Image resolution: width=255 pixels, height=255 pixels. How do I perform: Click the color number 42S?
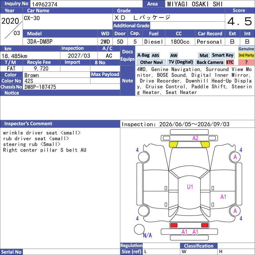[29, 81]
